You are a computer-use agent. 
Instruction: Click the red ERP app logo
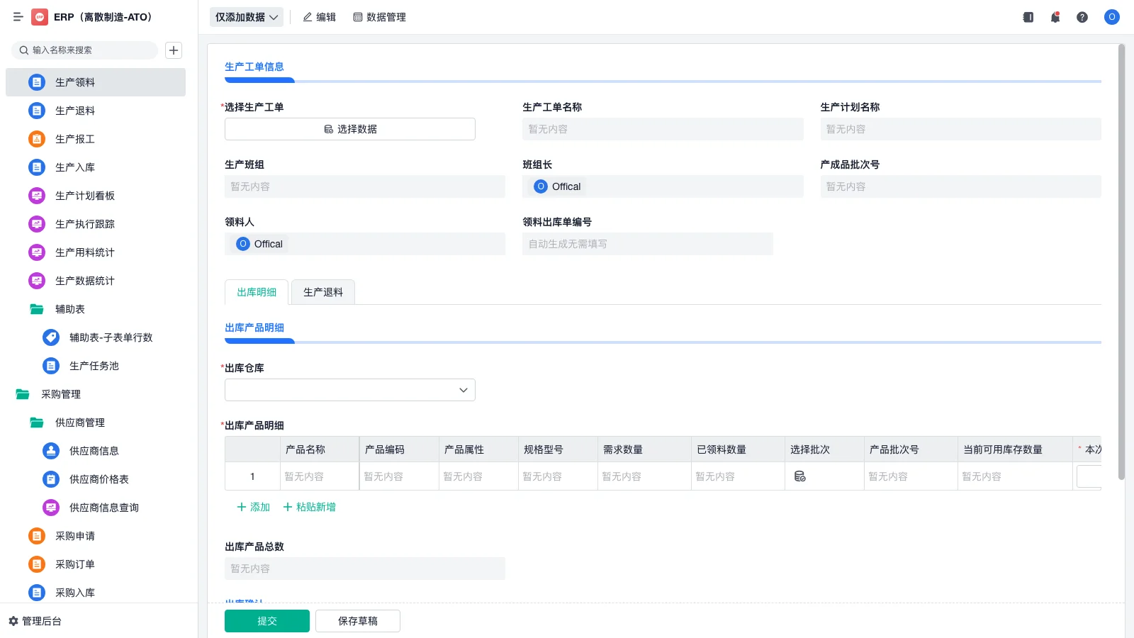click(40, 17)
